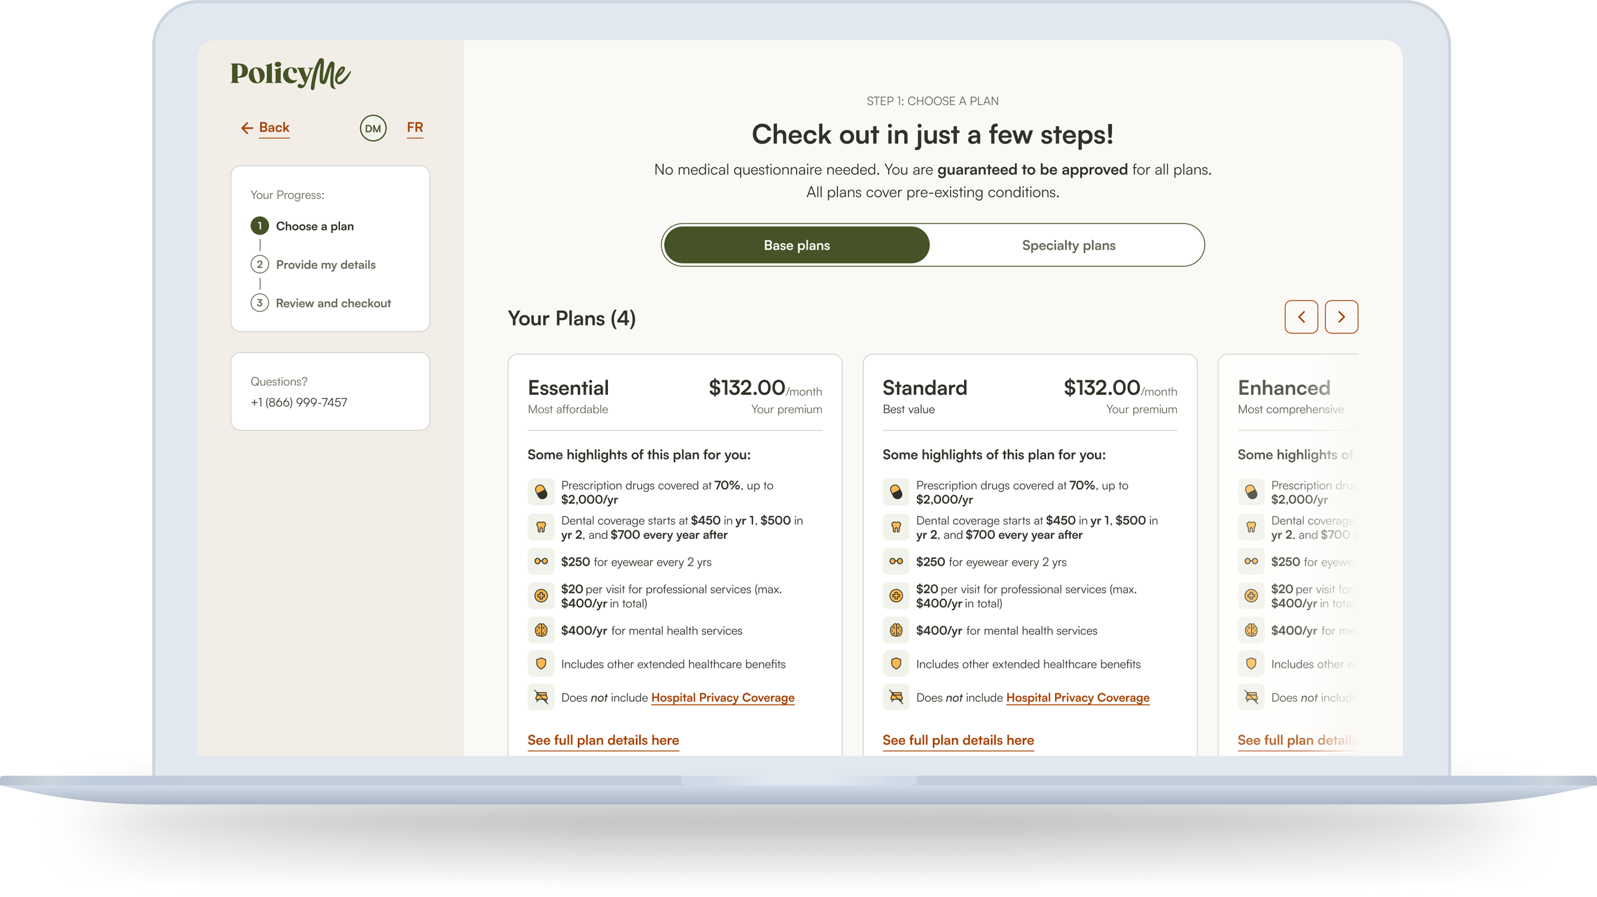
Task: Go back using the Back link
Action: (274, 128)
